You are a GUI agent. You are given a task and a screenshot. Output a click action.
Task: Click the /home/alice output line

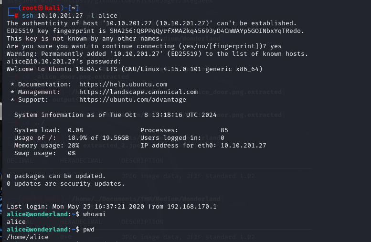coord(28,237)
